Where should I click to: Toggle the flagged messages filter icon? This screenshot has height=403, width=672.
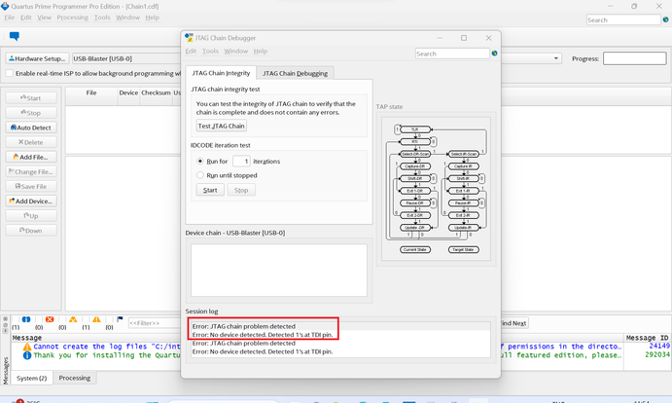click(120, 319)
